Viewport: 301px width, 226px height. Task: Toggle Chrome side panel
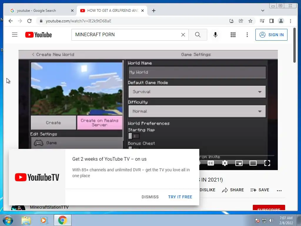coord(271,21)
